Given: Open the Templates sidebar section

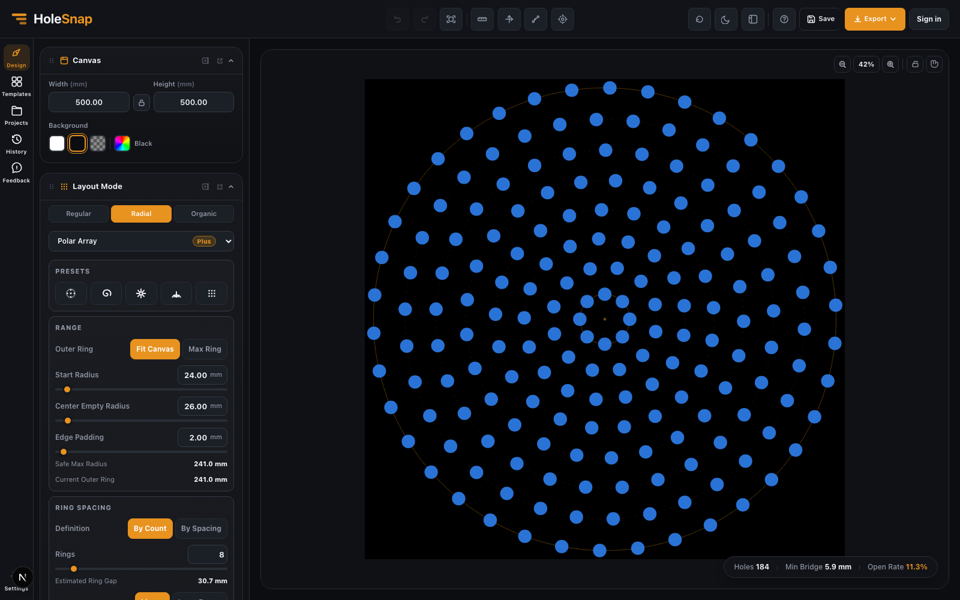Looking at the screenshot, I should tap(17, 86).
